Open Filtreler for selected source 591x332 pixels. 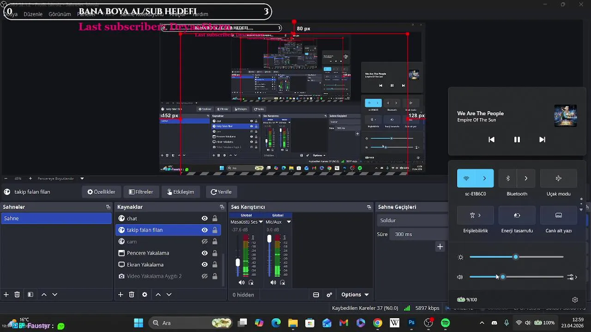pos(141,192)
